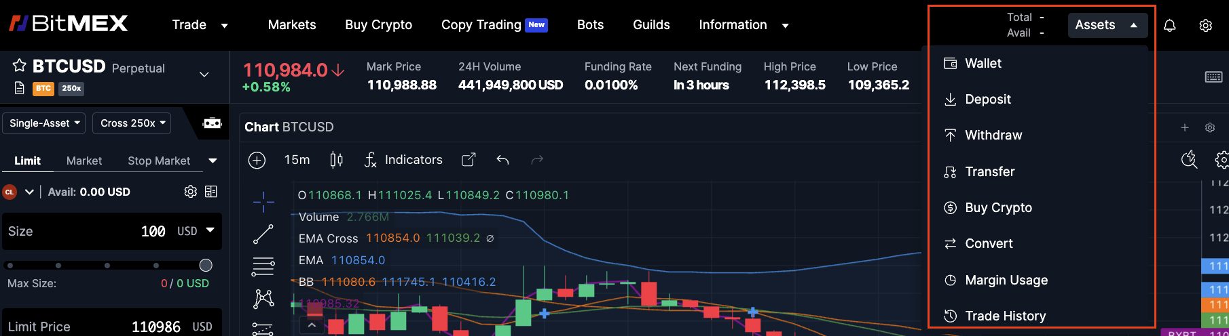Change candle chart style icon
This screenshot has height=336, width=1229.
click(336, 160)
